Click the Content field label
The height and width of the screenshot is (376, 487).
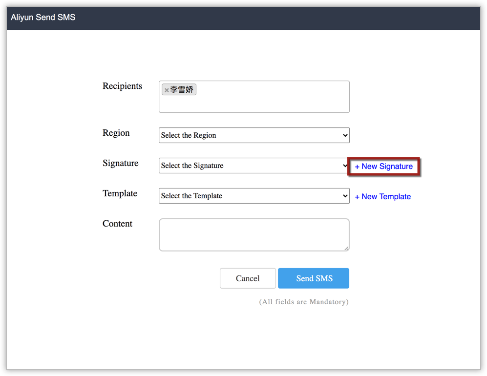117,224
